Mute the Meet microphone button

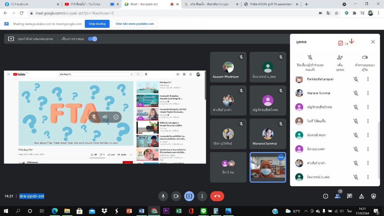click(x=163, y=196)
